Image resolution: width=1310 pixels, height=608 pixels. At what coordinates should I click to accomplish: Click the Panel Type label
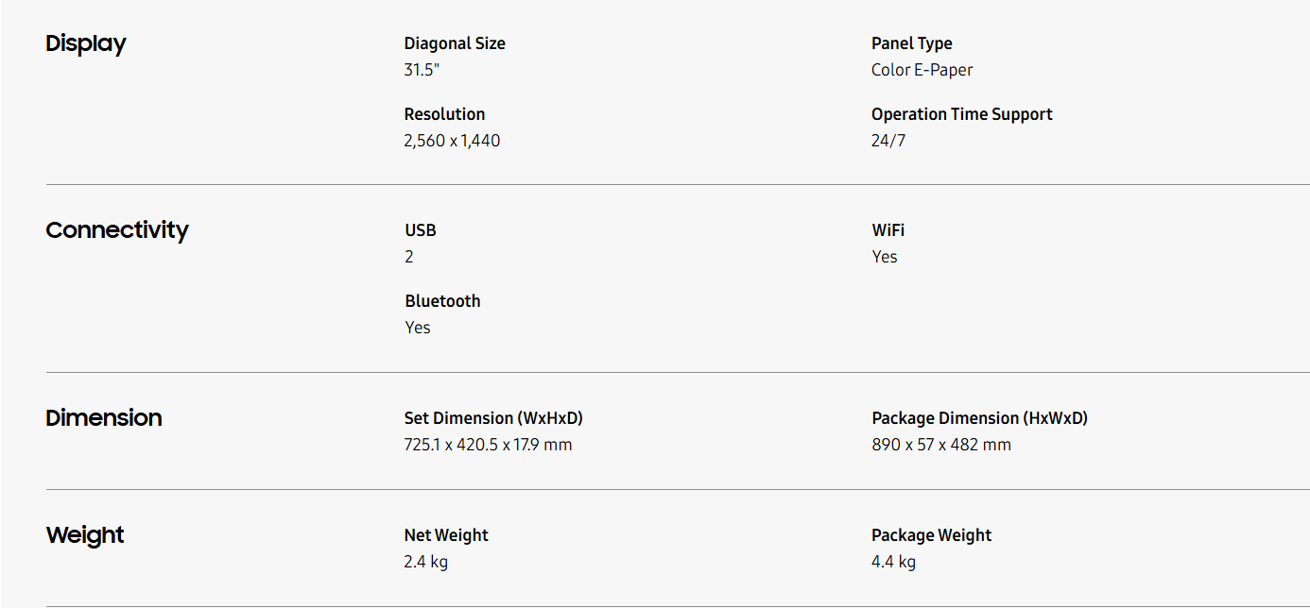point(911,43)
